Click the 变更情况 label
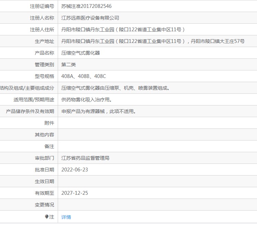This screenshot has height=225, width=257. pos(44,205)
